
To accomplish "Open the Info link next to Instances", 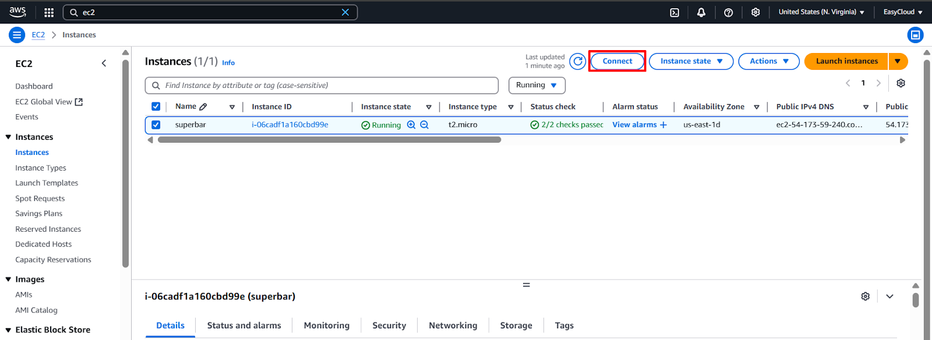I will 228,63.
